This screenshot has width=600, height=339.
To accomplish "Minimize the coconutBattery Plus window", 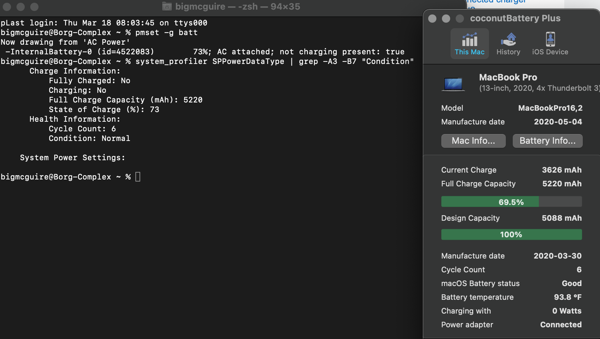I will pos(446,19).
